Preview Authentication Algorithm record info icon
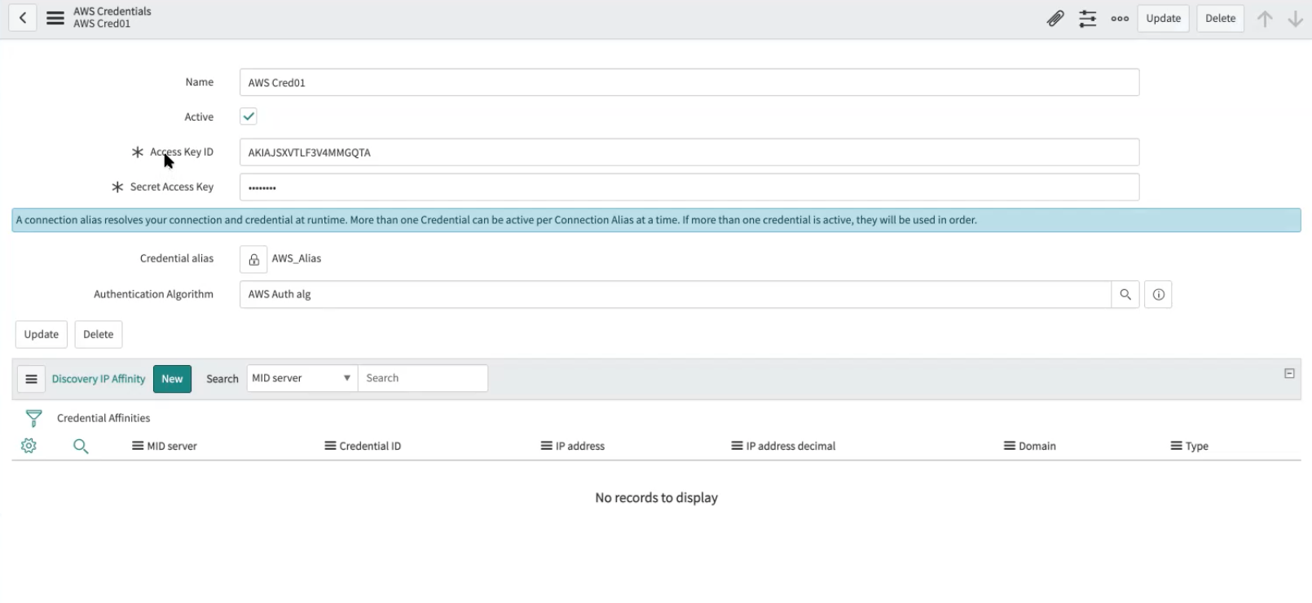1312x603 pixels. (1158, 294)
